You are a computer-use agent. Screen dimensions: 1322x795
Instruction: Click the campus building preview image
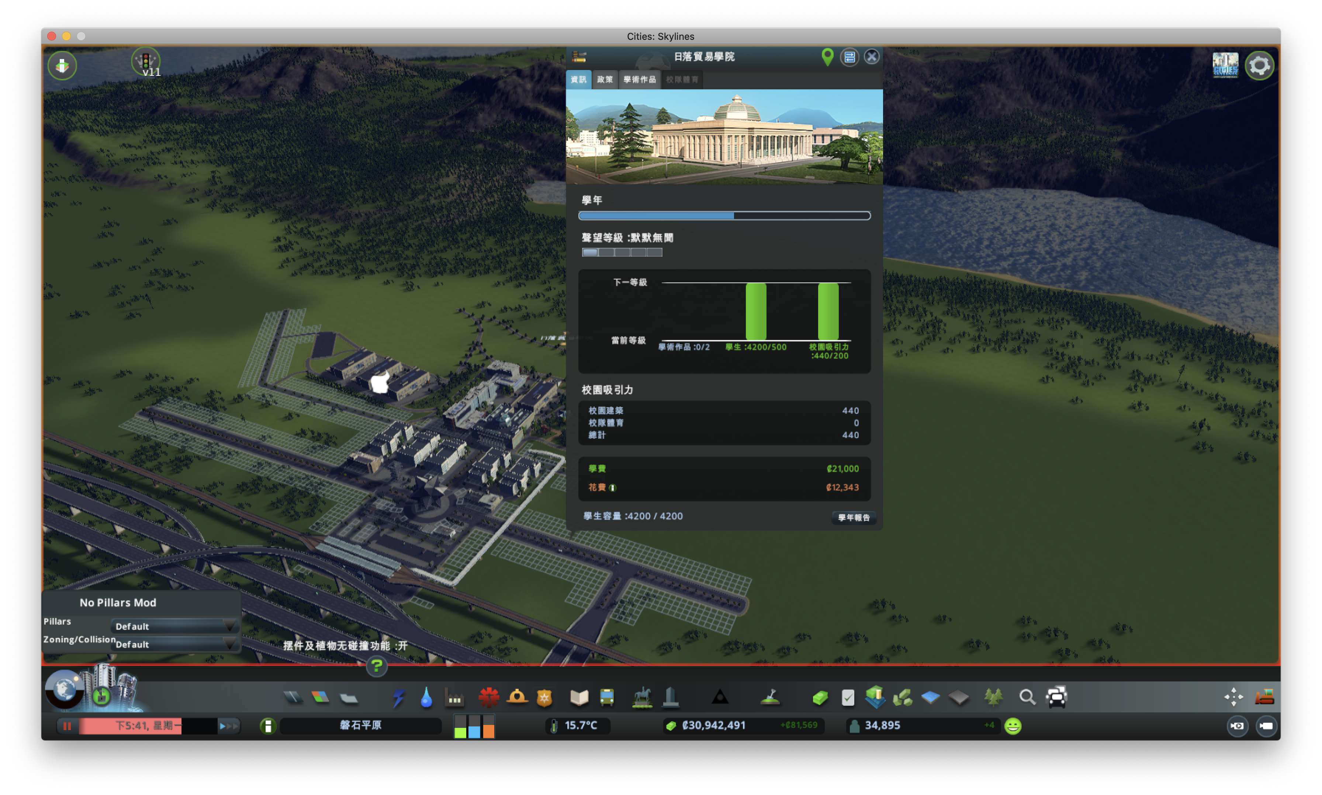pos(724,136)
